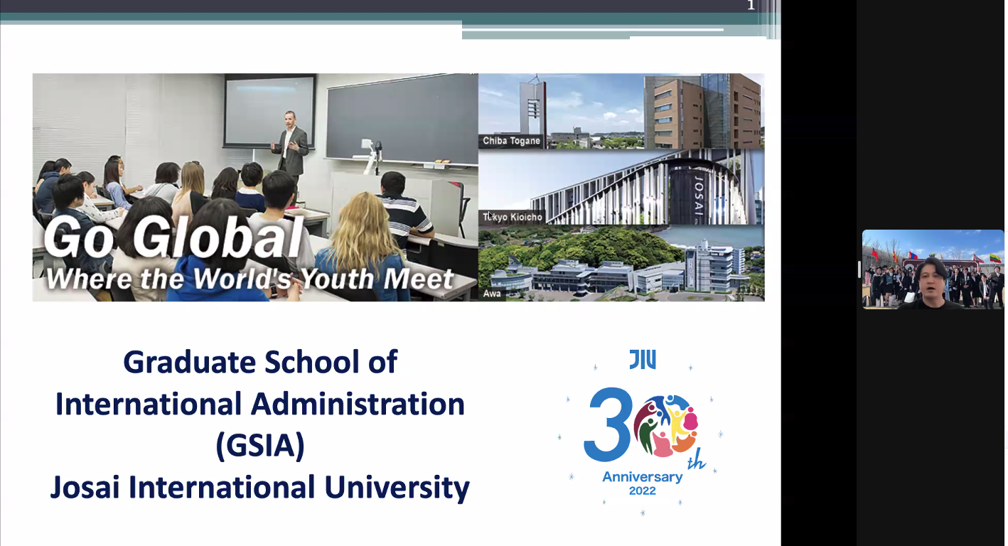
Task: Click the Tokyo Kioicho campus label
Action: (x=513, y=217)
